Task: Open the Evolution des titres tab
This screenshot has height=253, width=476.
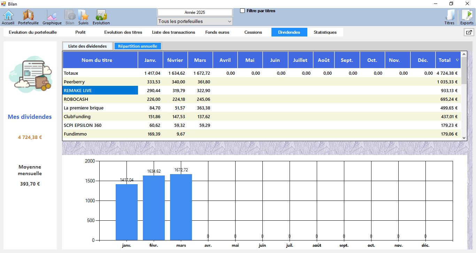Action: coord(123,32)
